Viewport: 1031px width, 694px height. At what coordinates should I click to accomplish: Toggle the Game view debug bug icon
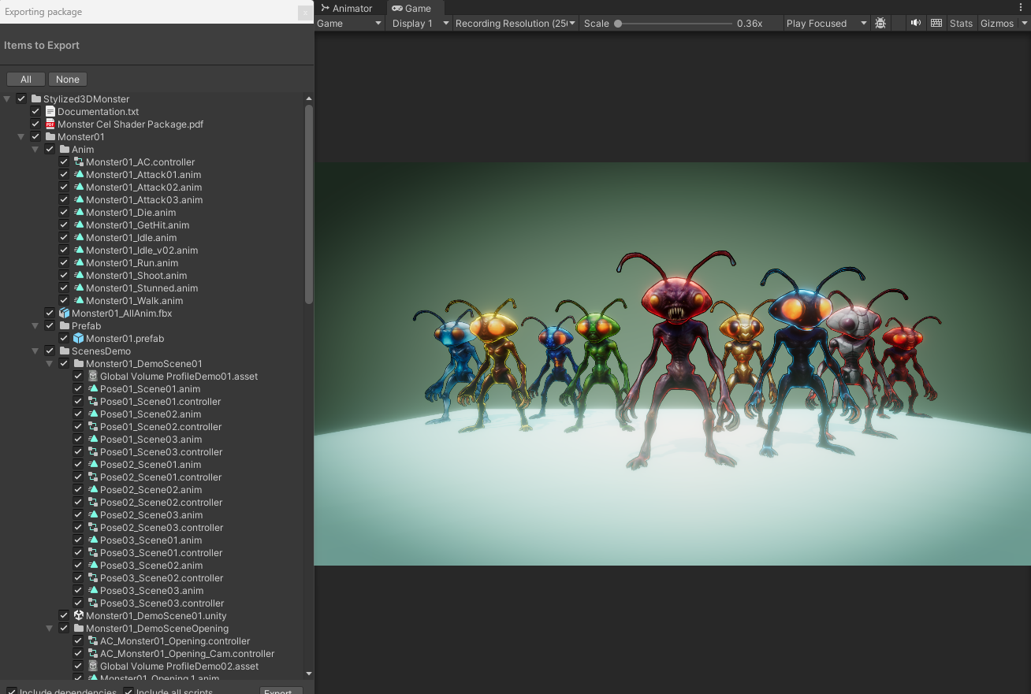tap(880, 24)
